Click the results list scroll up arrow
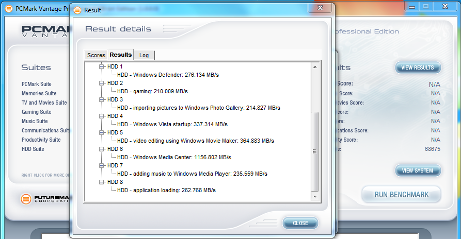The width and height of the screenshot is (461, 239). click(315, 67)
